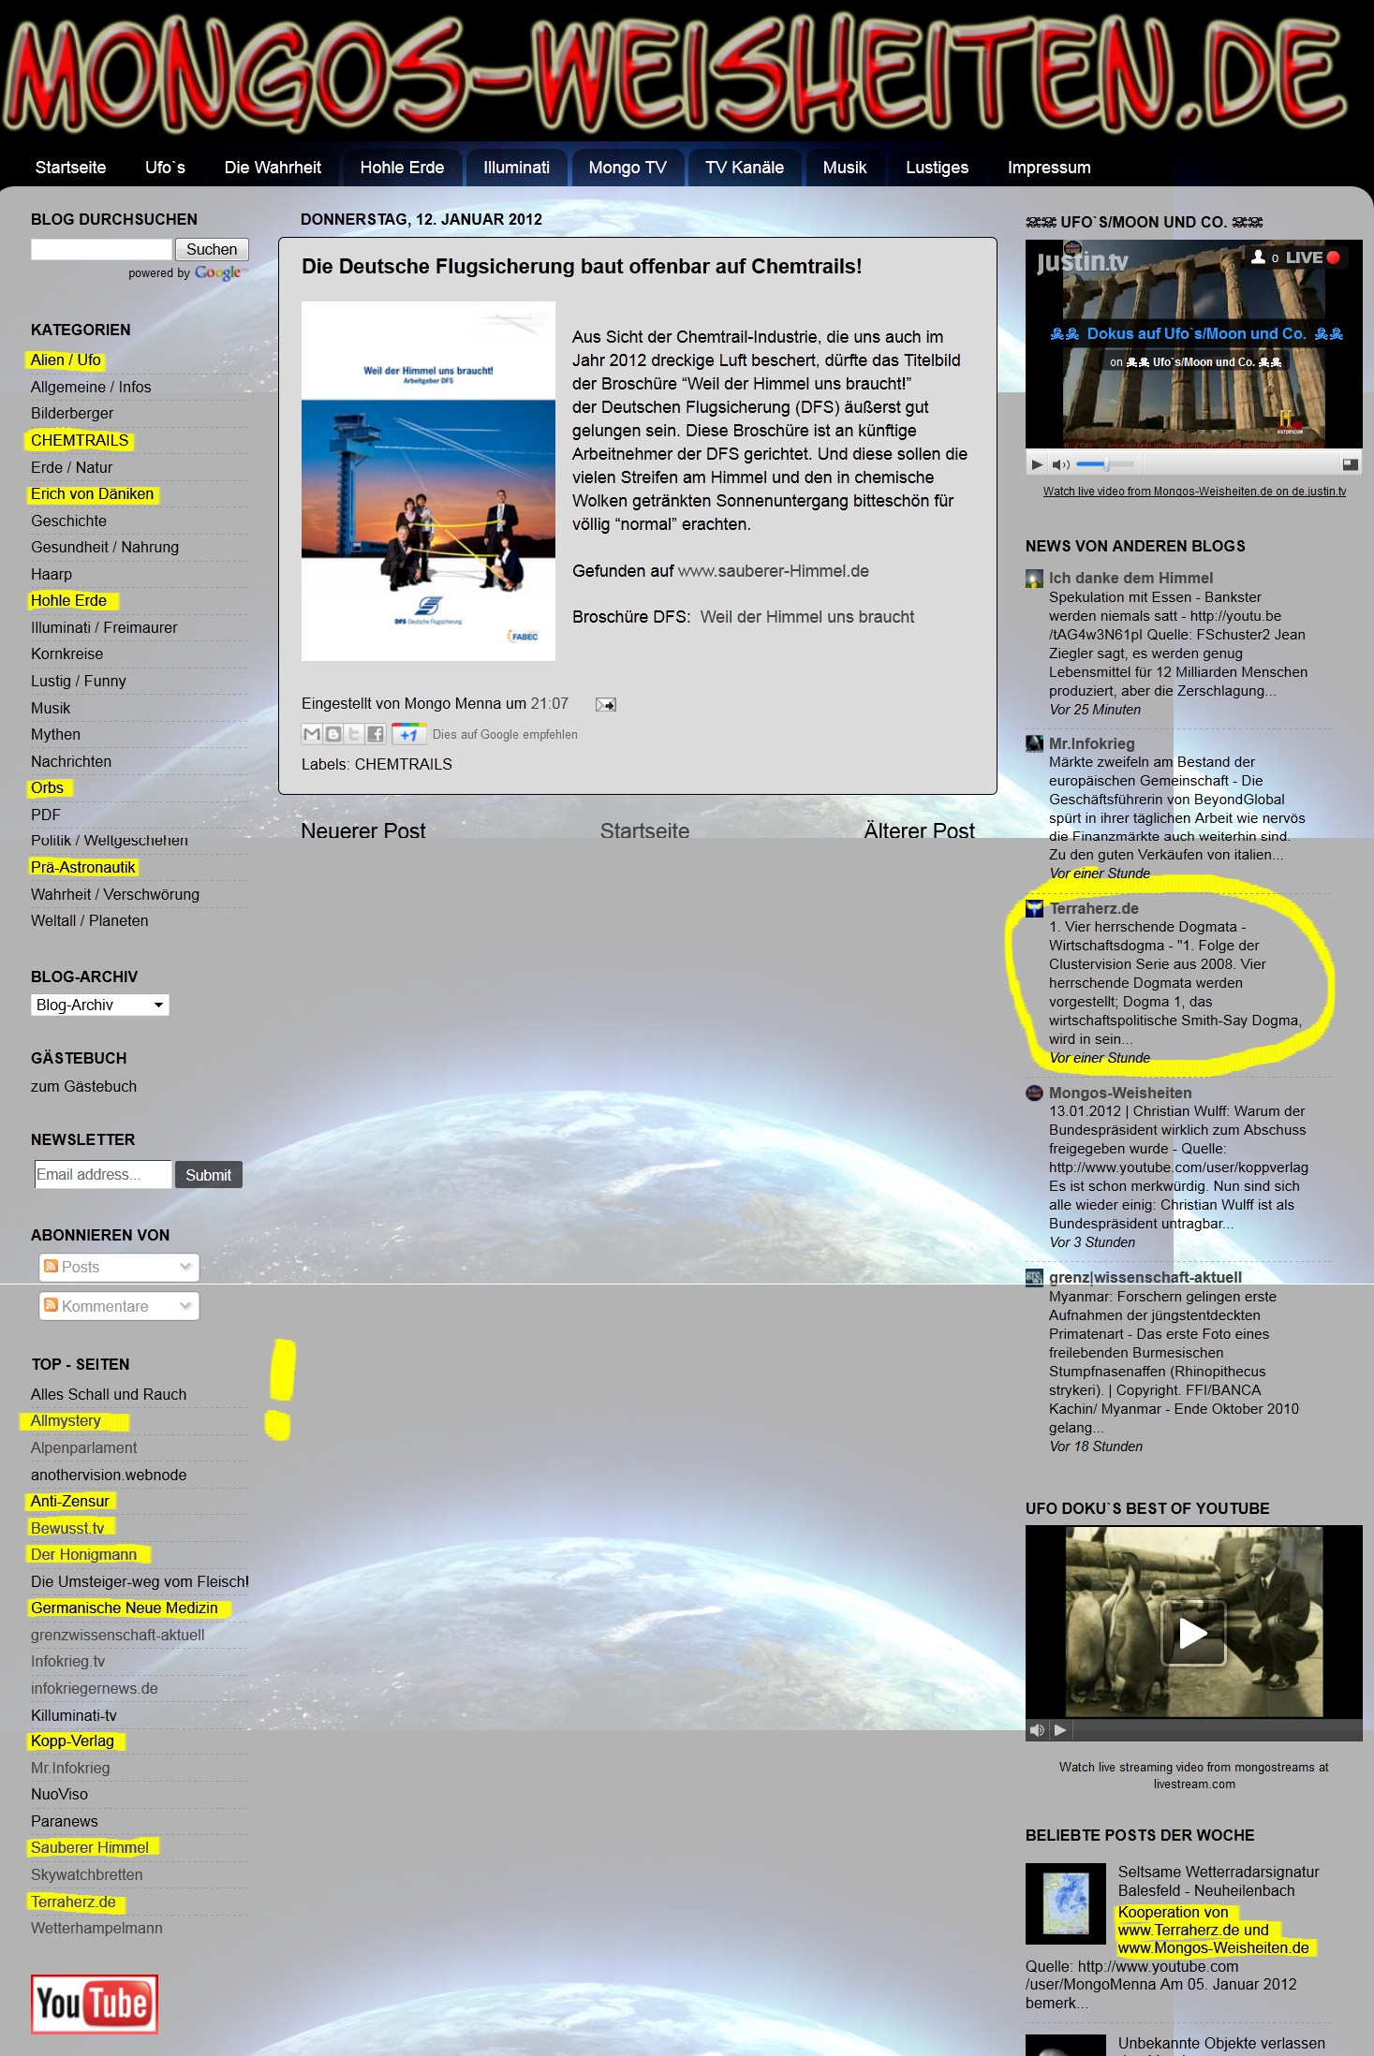
Task: Click Watch live video on de.justin.tv link
Action: tap(1194, 492)
